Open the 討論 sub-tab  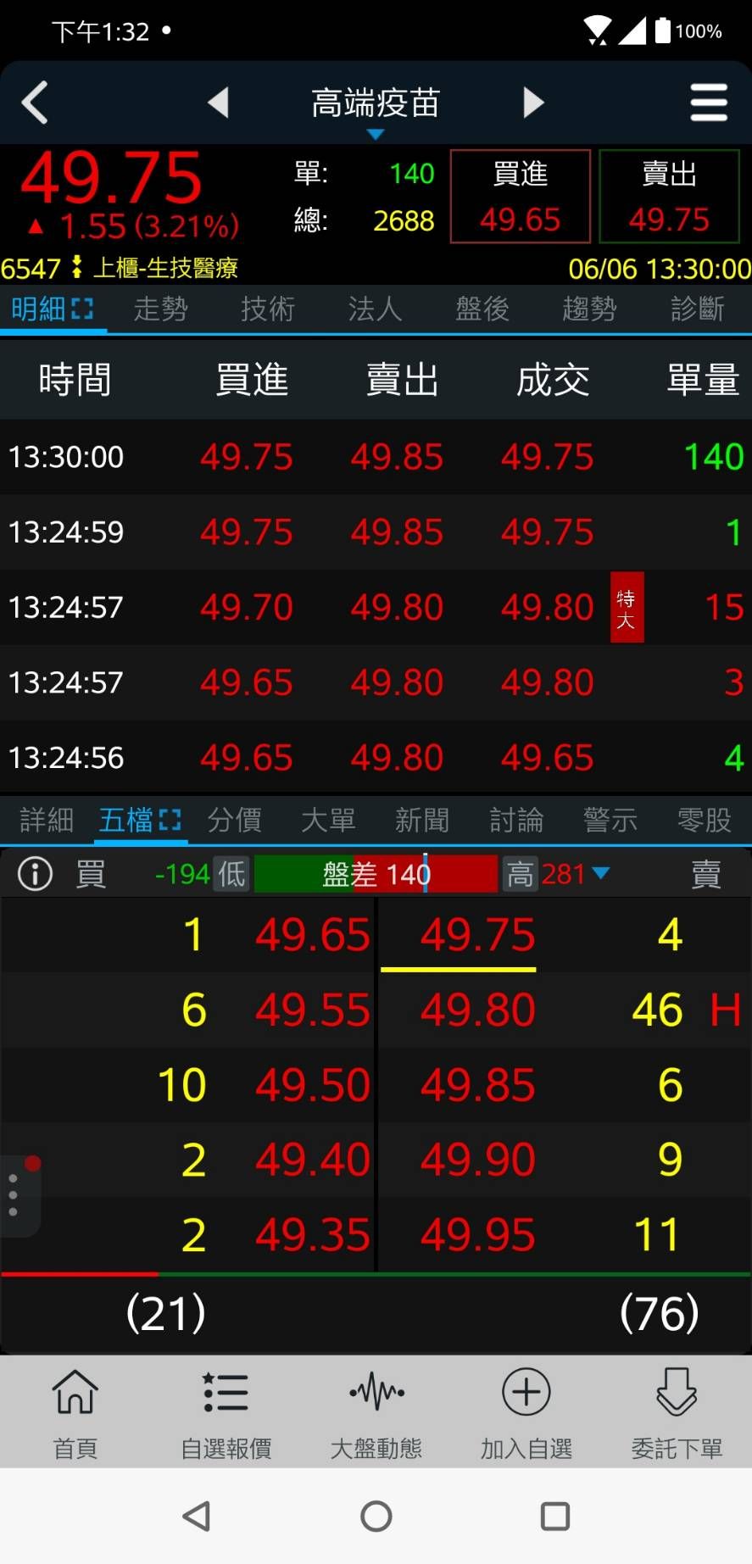point(516,820)
